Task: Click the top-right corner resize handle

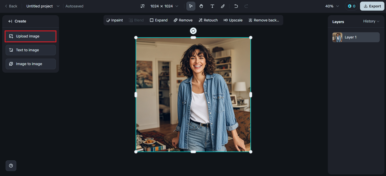Action: tap(251, 38)
